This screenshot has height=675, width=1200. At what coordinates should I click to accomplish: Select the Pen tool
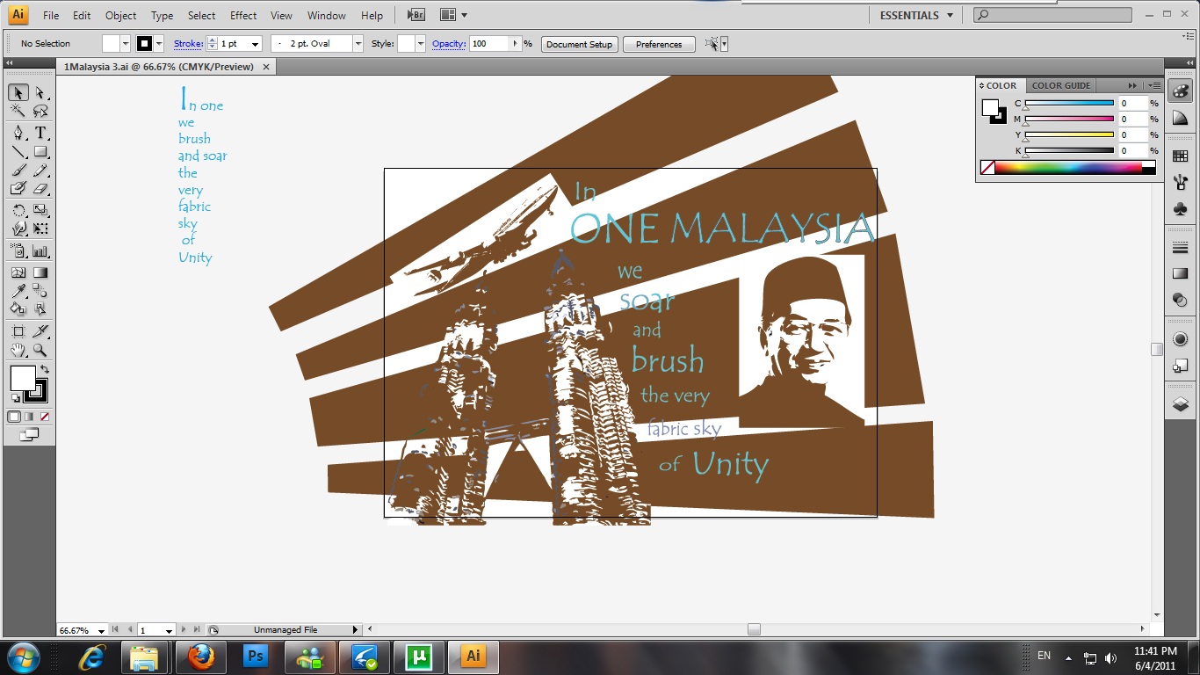click(18, 133)
